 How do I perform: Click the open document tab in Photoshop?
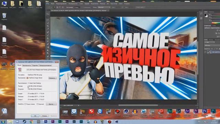click(80, 11)
